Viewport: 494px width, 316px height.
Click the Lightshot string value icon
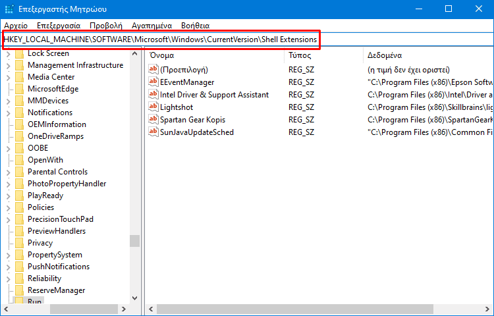pos(153,107)
